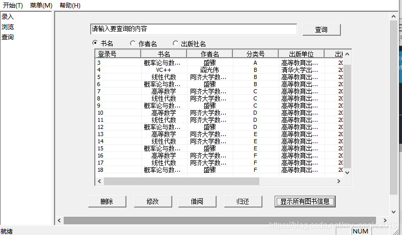The height and width of the screenshot is (235, 402).
Task: Click the main view's scroll up arrow
Action: pyautogui.click(x=393, y=16)
